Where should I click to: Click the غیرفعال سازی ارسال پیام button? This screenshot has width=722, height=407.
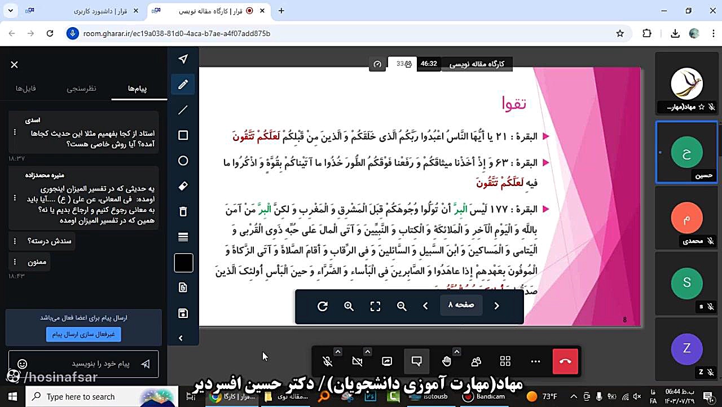coord(83,334)
